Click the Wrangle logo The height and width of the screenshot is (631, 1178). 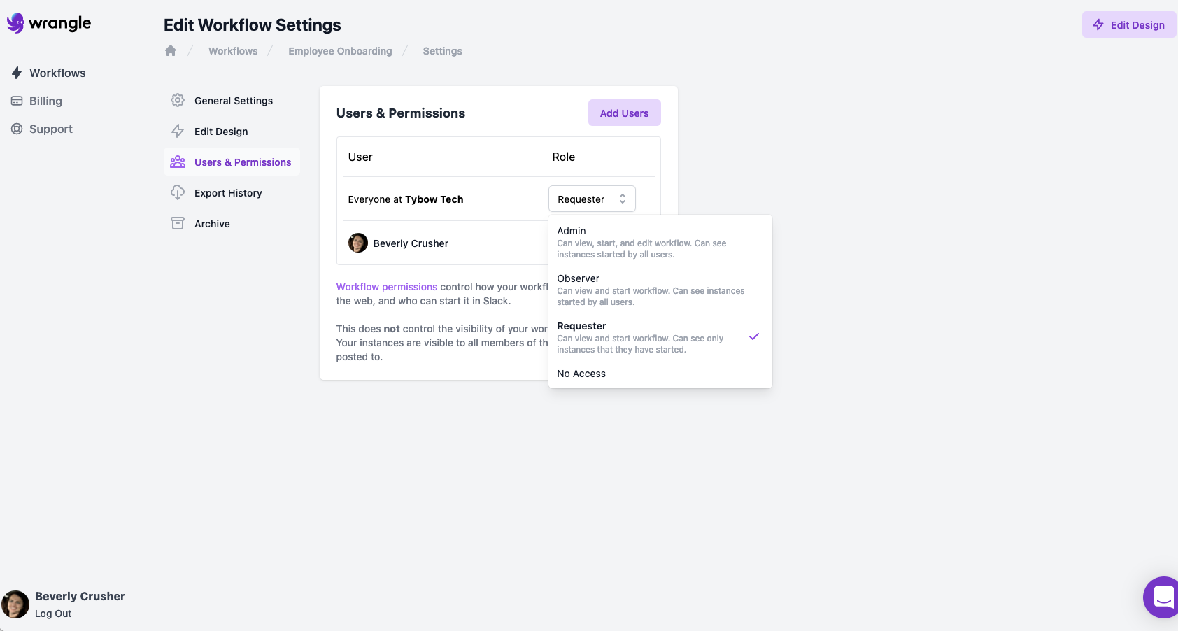point(49,22)
